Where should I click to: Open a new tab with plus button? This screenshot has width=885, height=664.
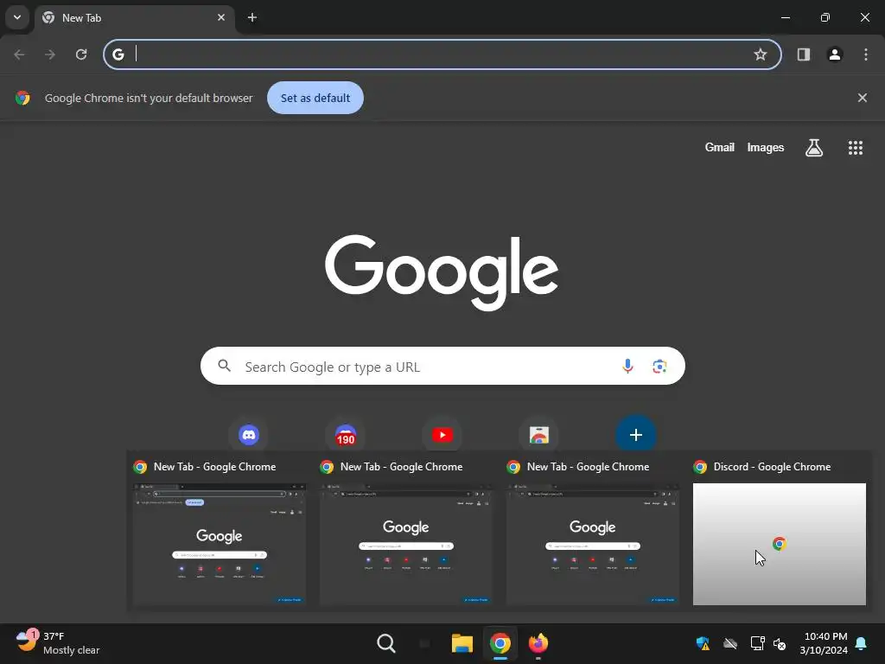click(252, 17)
